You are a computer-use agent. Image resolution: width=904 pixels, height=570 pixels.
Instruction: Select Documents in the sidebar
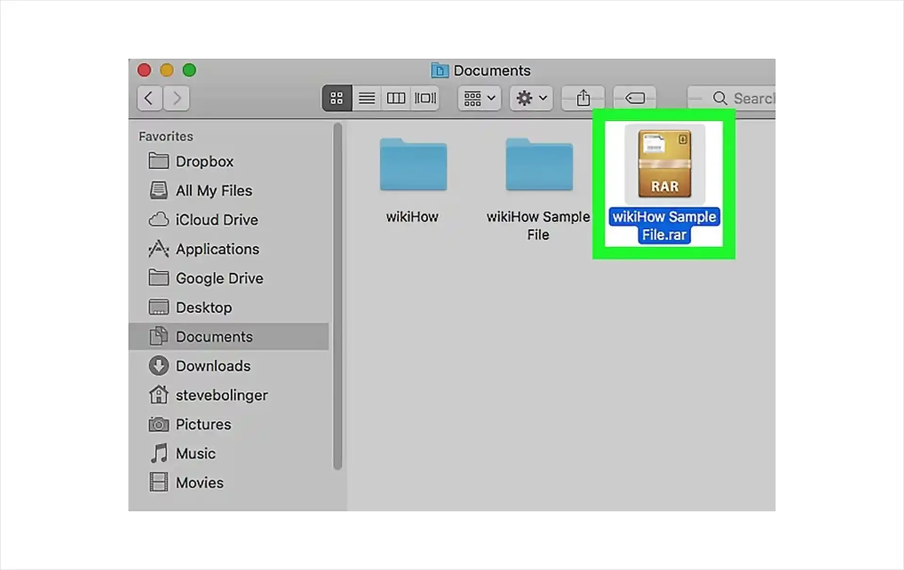[x=228, y=336]
